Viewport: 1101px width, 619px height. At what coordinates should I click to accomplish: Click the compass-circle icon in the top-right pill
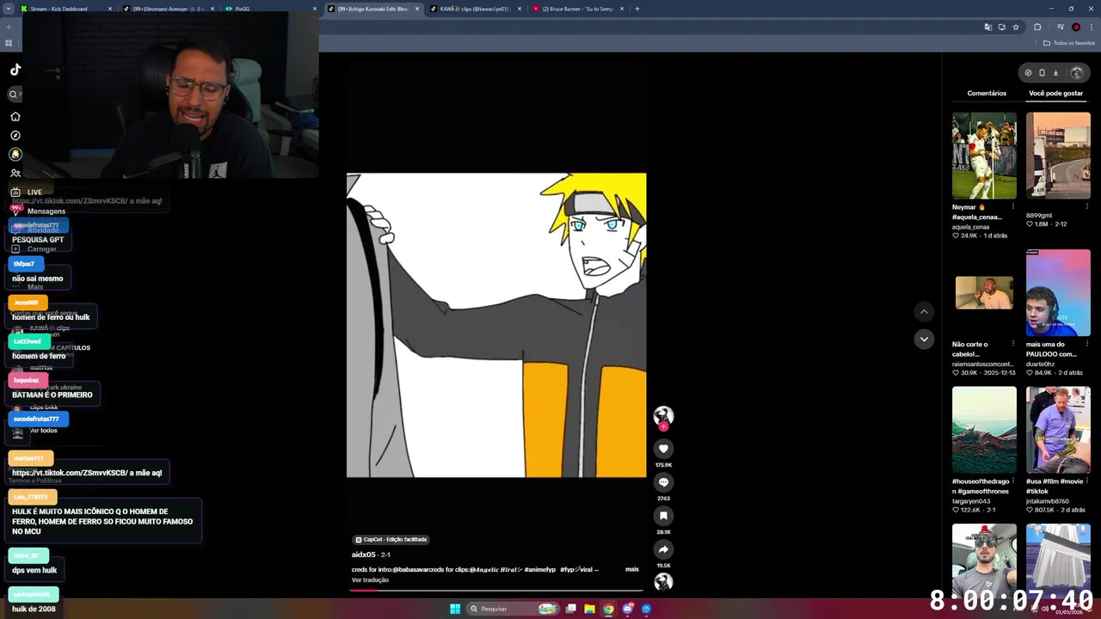1028,73
